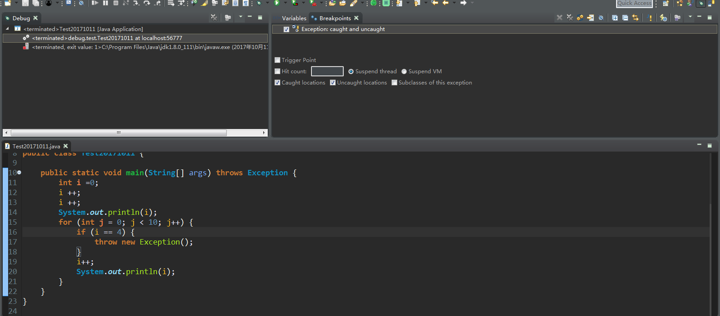Click the Back navigation arrow icon
This screenshot has height=316, width=720.
(445, 3)
